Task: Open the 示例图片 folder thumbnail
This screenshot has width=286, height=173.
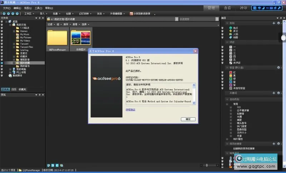Action: [81, 39]
